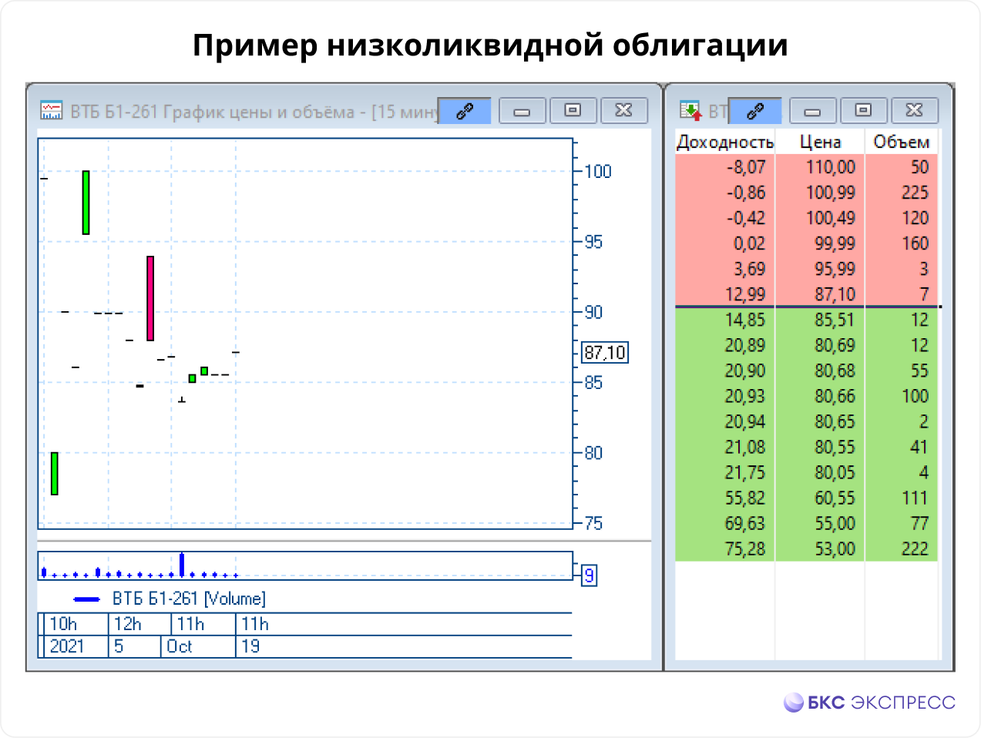Click the Доходность column header
Viewport: 981px width, 738px height.
click(724, 142)
